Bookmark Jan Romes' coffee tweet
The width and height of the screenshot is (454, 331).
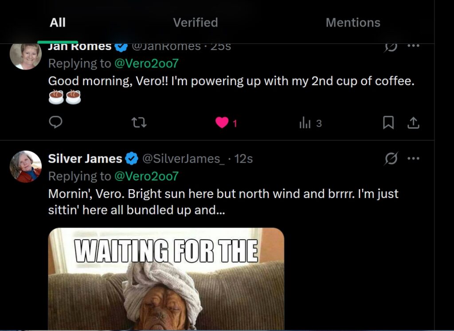pyautogui.click(x=388, y=123)
